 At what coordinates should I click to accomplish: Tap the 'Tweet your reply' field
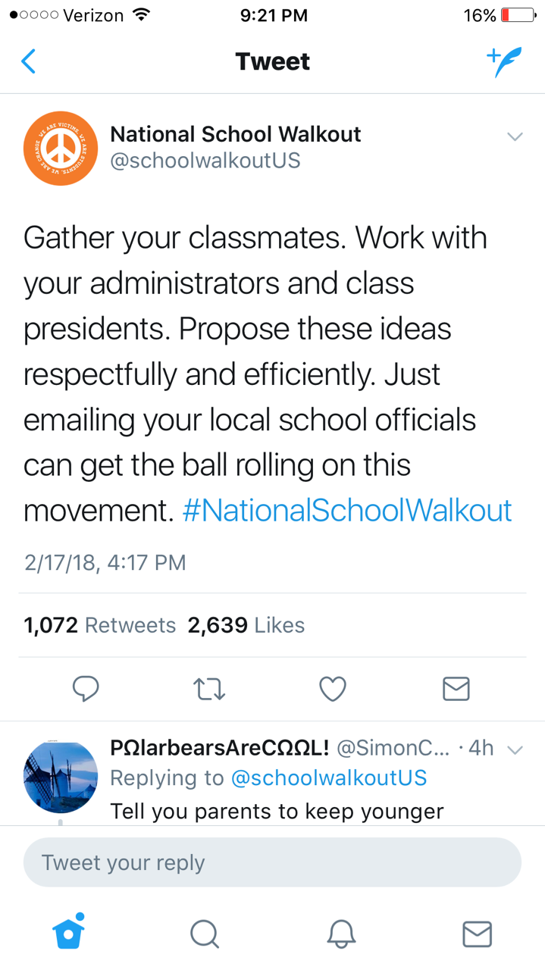click(272, 862)
